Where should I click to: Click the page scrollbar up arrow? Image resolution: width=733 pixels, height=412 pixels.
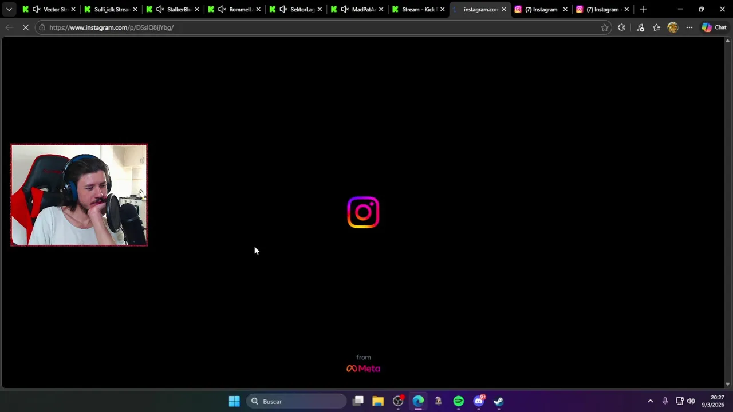pos(728,41)
